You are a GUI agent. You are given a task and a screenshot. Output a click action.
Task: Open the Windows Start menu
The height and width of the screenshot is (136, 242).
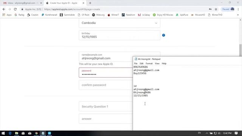[3, 133]
